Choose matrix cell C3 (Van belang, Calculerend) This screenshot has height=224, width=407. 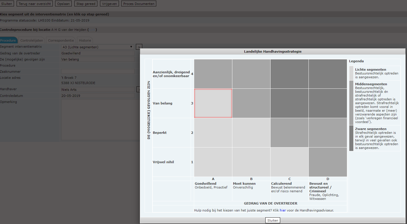[x=290, y=103]
